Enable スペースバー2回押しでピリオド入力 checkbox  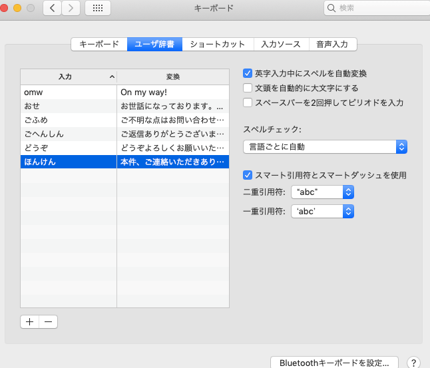(x=248, y=102)
